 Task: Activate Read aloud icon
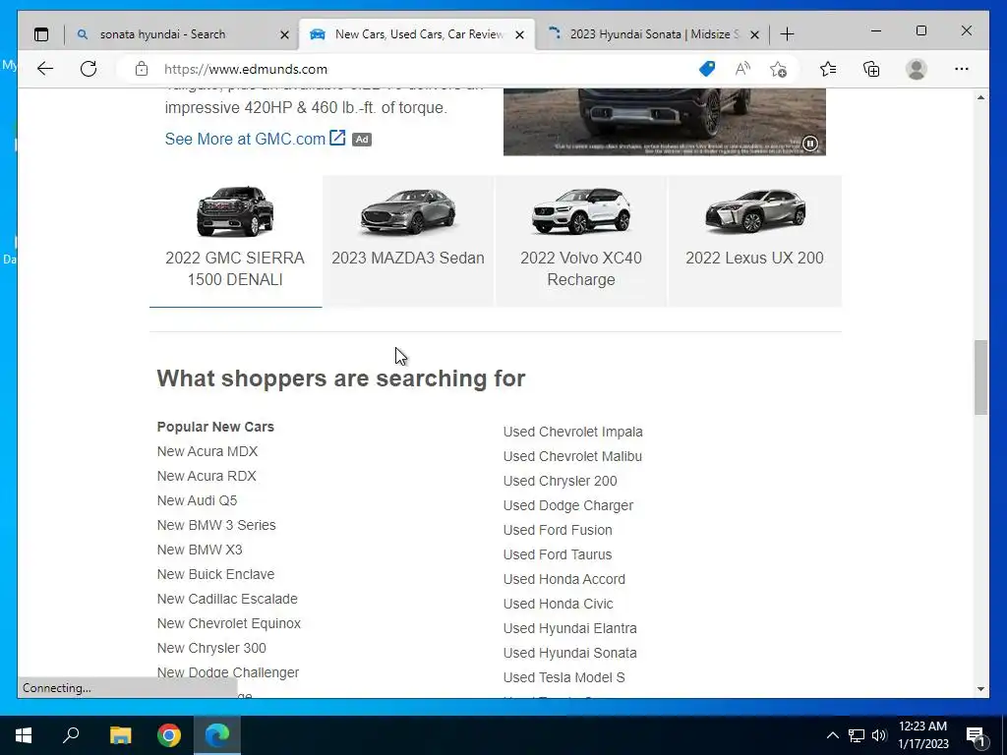(x=742, y=69)
